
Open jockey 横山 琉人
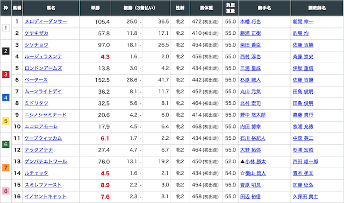255,174
